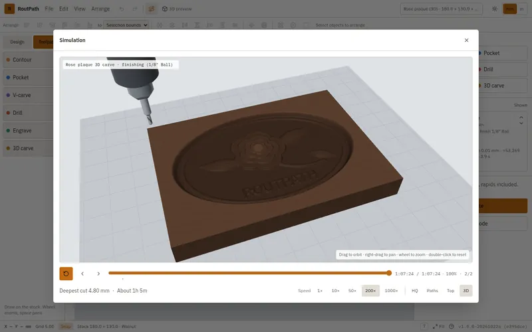Select Pocket in the left operations list
532x332 pixels.
[x=29, y=77]
